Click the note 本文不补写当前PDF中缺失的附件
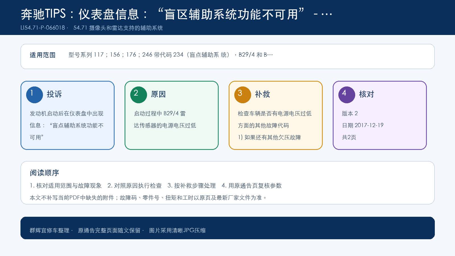 pyautogui.click(x=72, y=198)
